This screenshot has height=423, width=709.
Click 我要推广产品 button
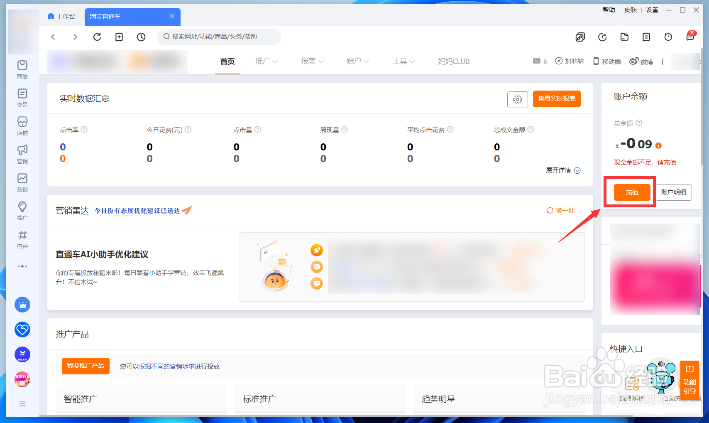coord(86,366)
